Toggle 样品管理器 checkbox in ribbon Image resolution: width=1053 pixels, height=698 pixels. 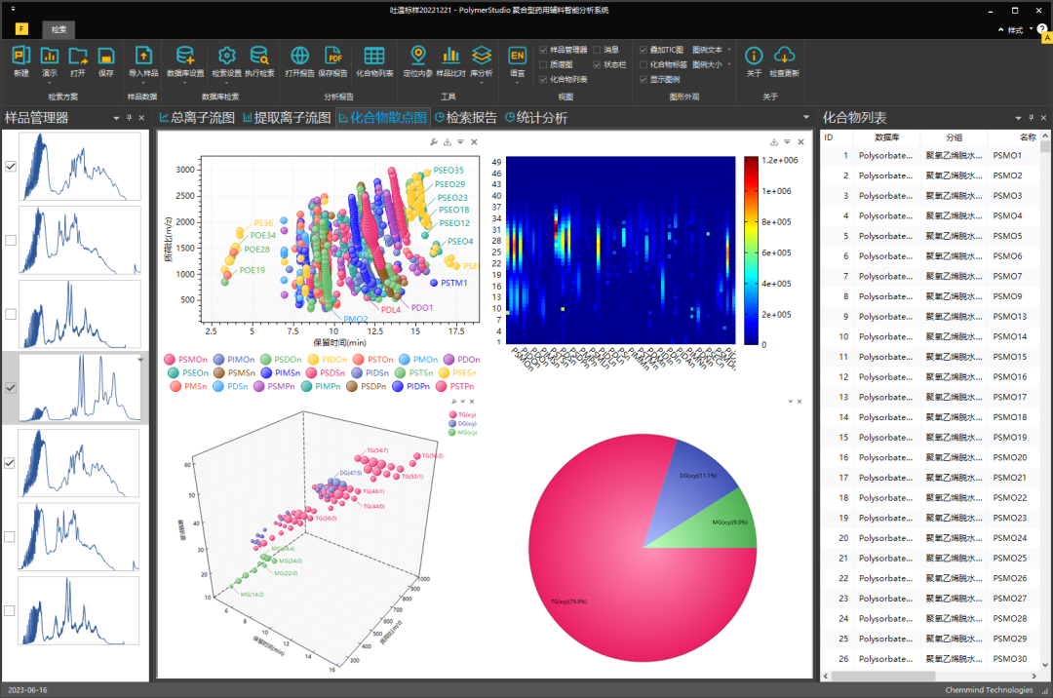click(x=543, y=50)
